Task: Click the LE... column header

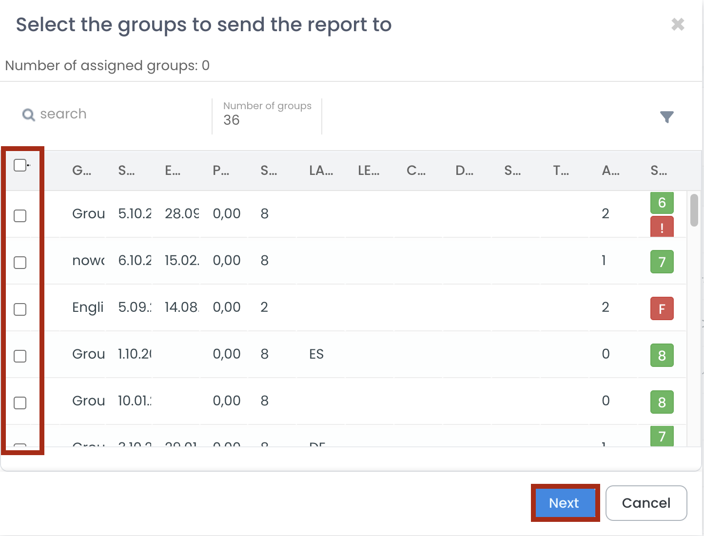Action: point(369,171)
